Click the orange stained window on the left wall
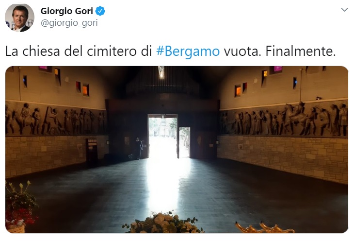Viewport: 354px width, 241px height. click(x=85, y=90)
